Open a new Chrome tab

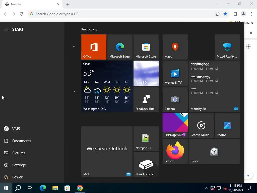[68, 4]
